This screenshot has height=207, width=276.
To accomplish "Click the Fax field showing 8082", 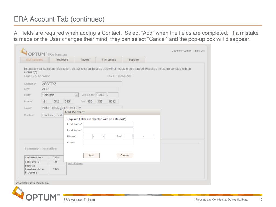I will (113, 101).
